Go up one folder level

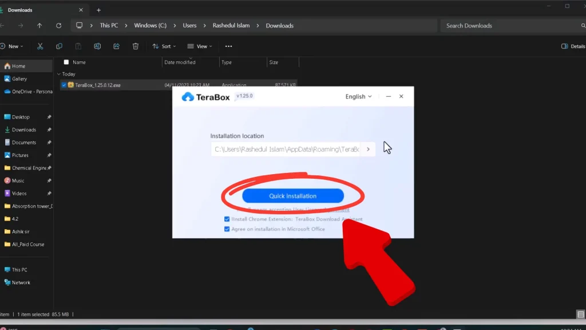(x=39, y=26)
